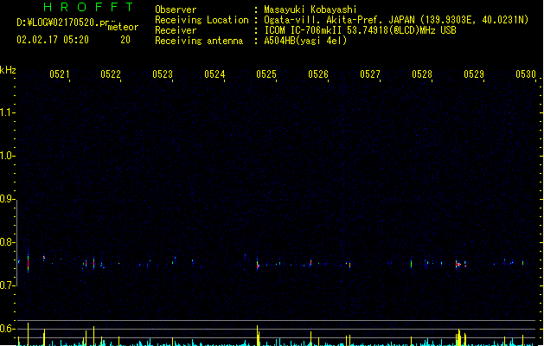Click the 0.7 kHz frequency tick label
The height and width of the screenshot is (346, 544).
(7, 285)
